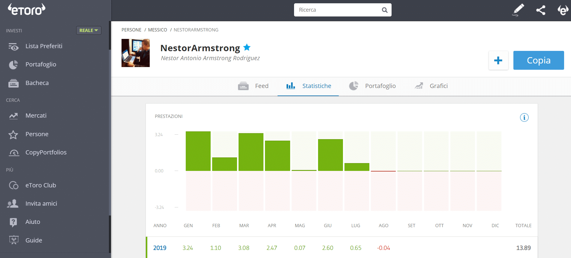Click the pencil write-post icon
This screenshot has width=571, height=258.
(518, 10)
